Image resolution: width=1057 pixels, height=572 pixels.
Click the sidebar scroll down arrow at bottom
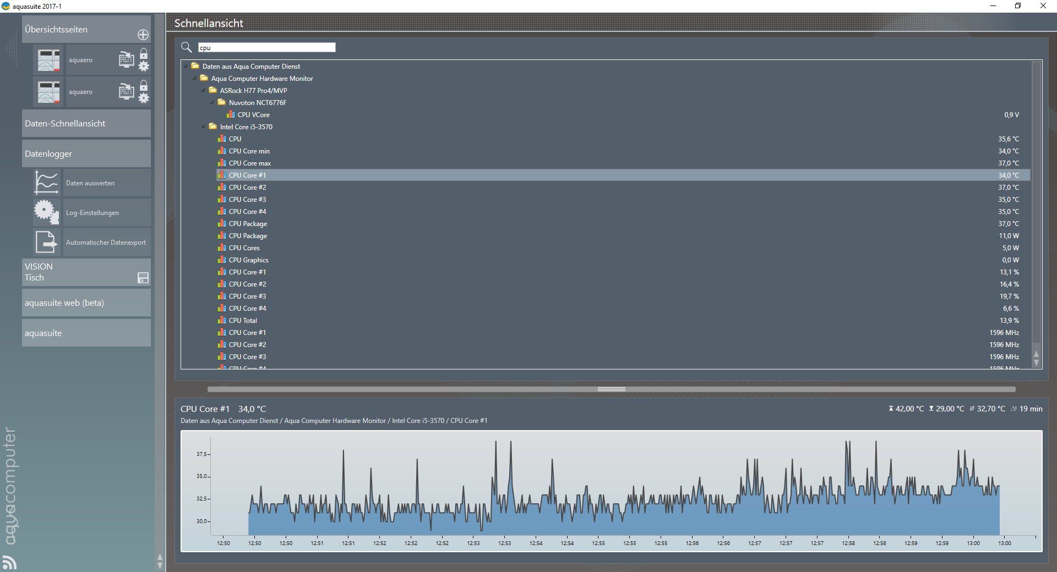160,565
